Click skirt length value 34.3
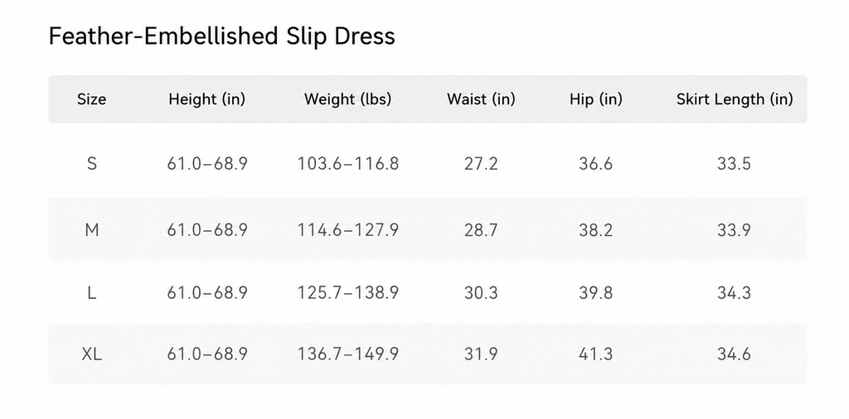 (x=735, y=293)
